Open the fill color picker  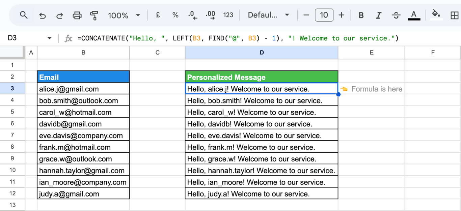pos(436,14)
